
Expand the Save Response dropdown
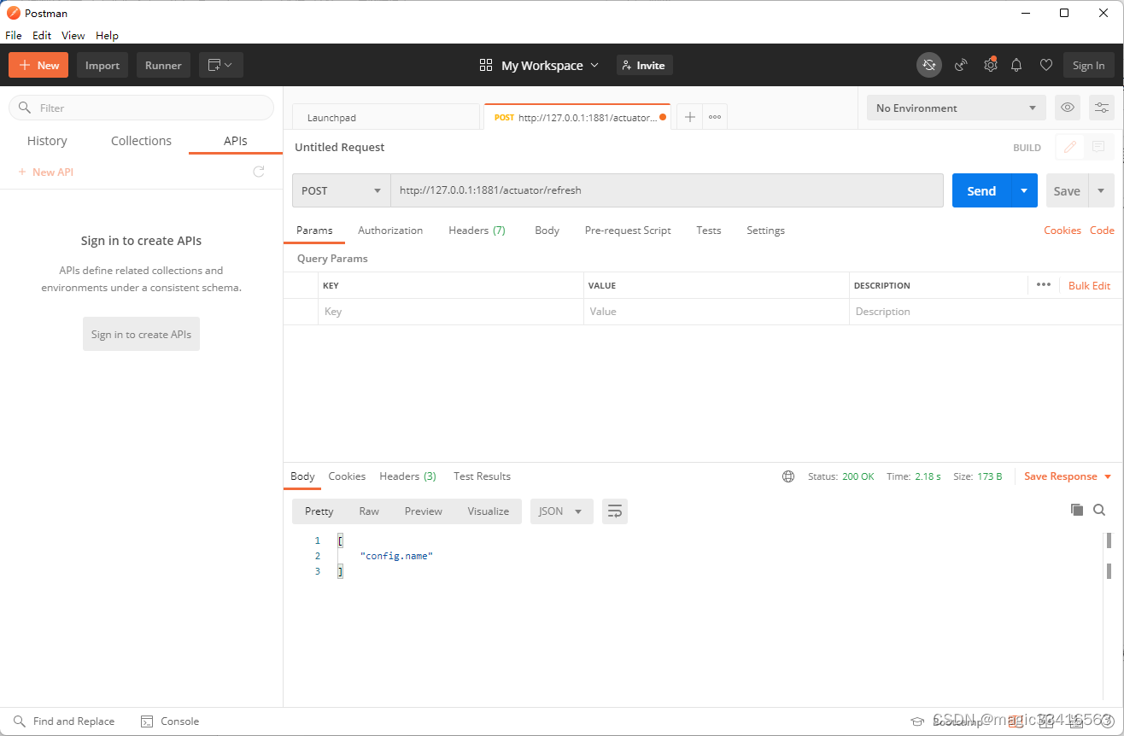[x=1068, y=476]
